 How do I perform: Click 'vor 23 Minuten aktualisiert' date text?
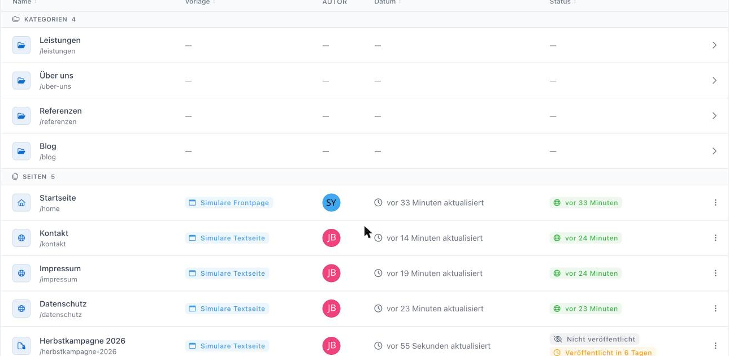pos(435,309)
